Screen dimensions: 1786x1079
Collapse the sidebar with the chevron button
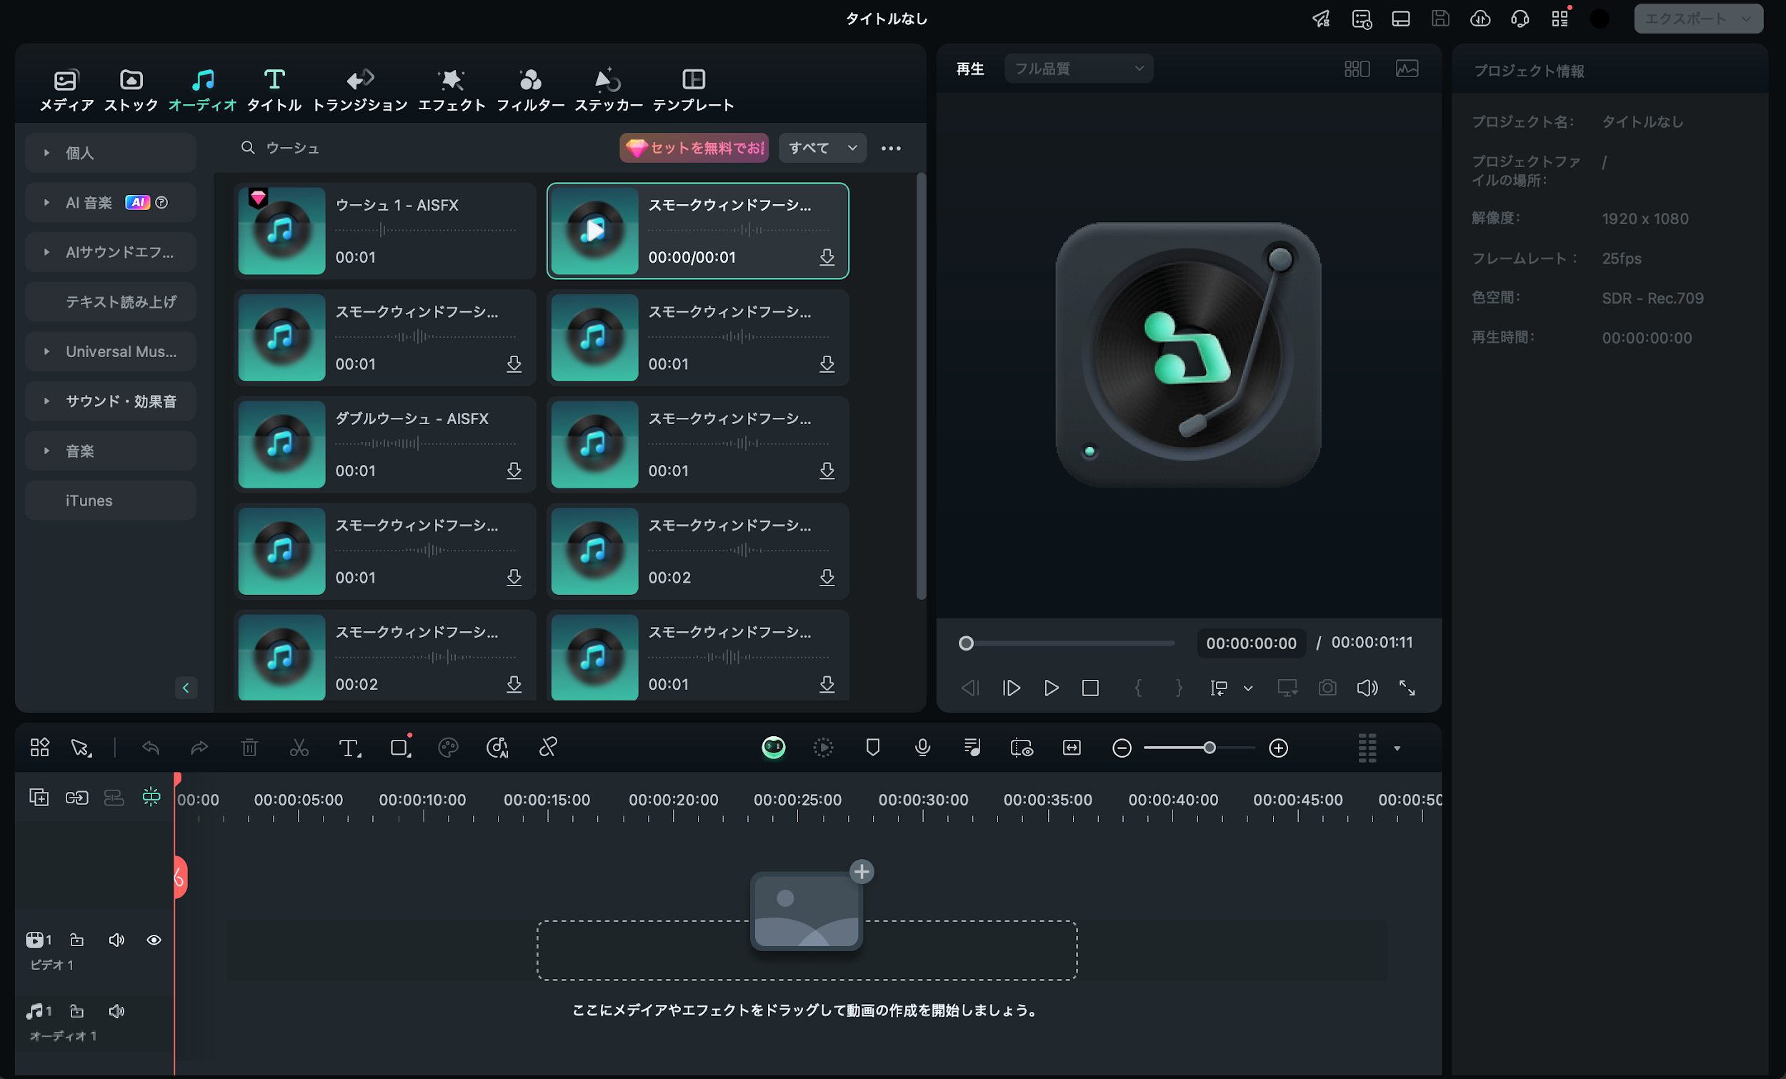pos(186,688)
